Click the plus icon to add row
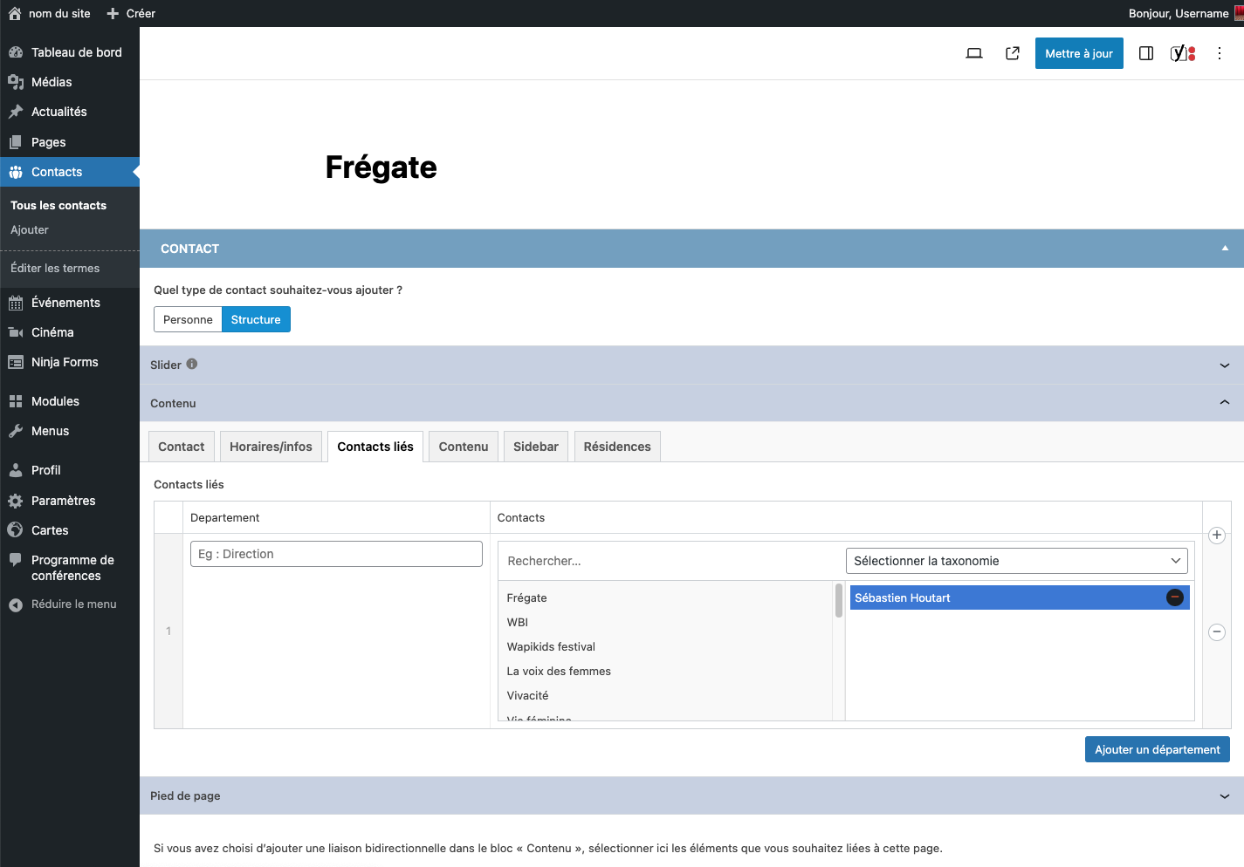 pyautogui.click(x=1217, y=536)
